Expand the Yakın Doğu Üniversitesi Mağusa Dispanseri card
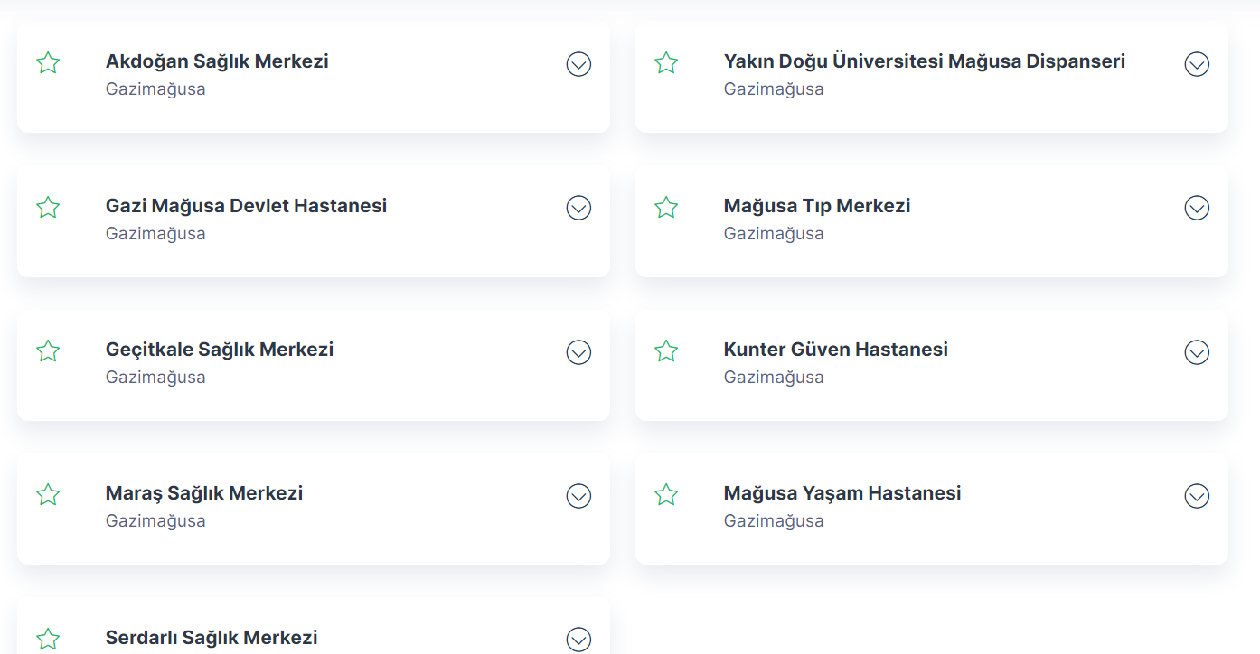 pyautogui.click(x=1197, y=64)
